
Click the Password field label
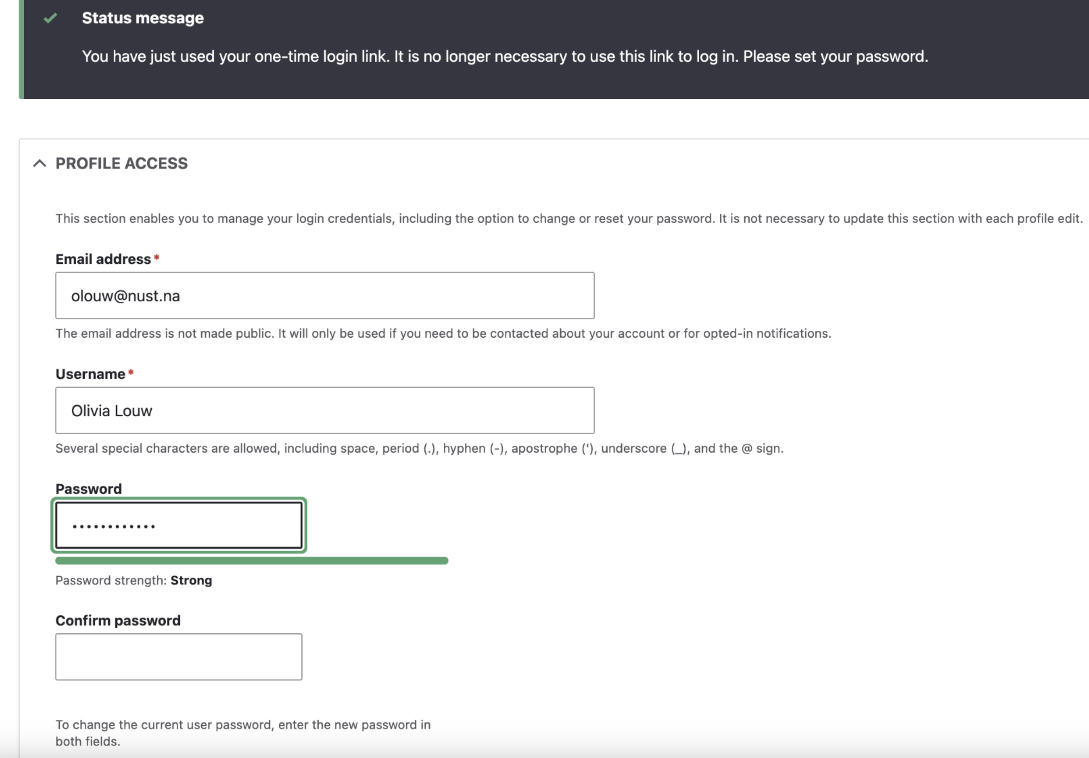[89, 489]
